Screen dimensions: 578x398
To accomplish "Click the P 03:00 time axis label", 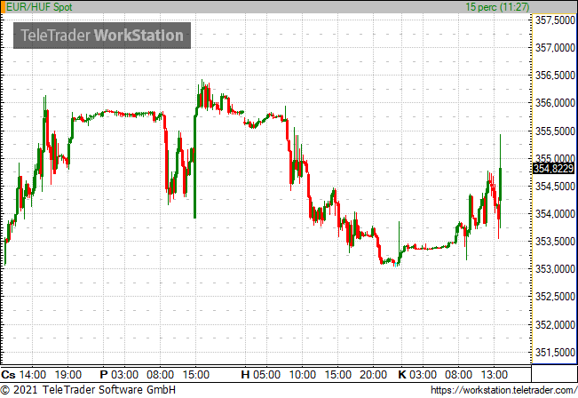I will pos(119,375).
